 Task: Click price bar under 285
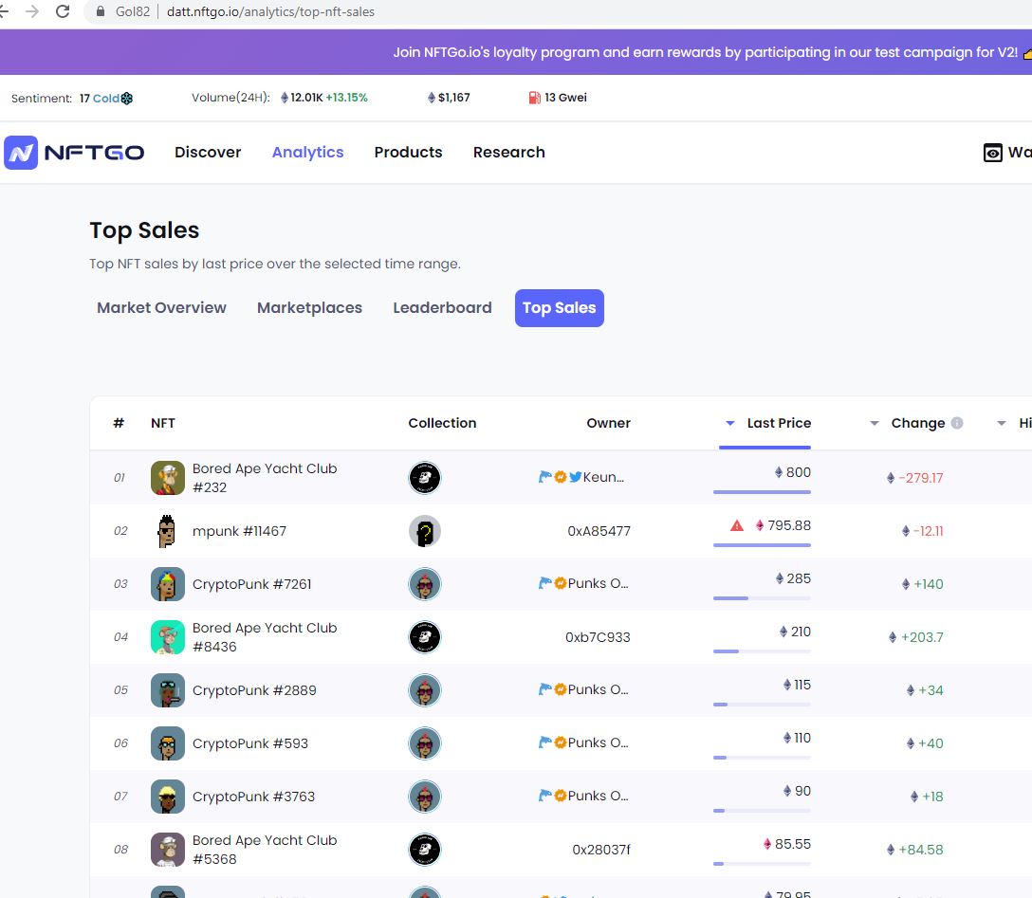(763, 598)
